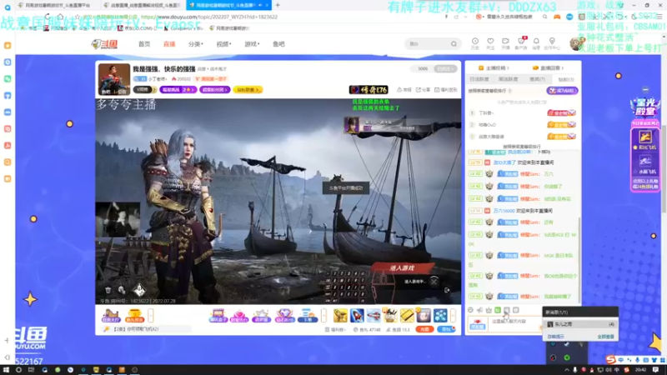Click the streamer's avatar thumbnail

(x=114, y=79)
